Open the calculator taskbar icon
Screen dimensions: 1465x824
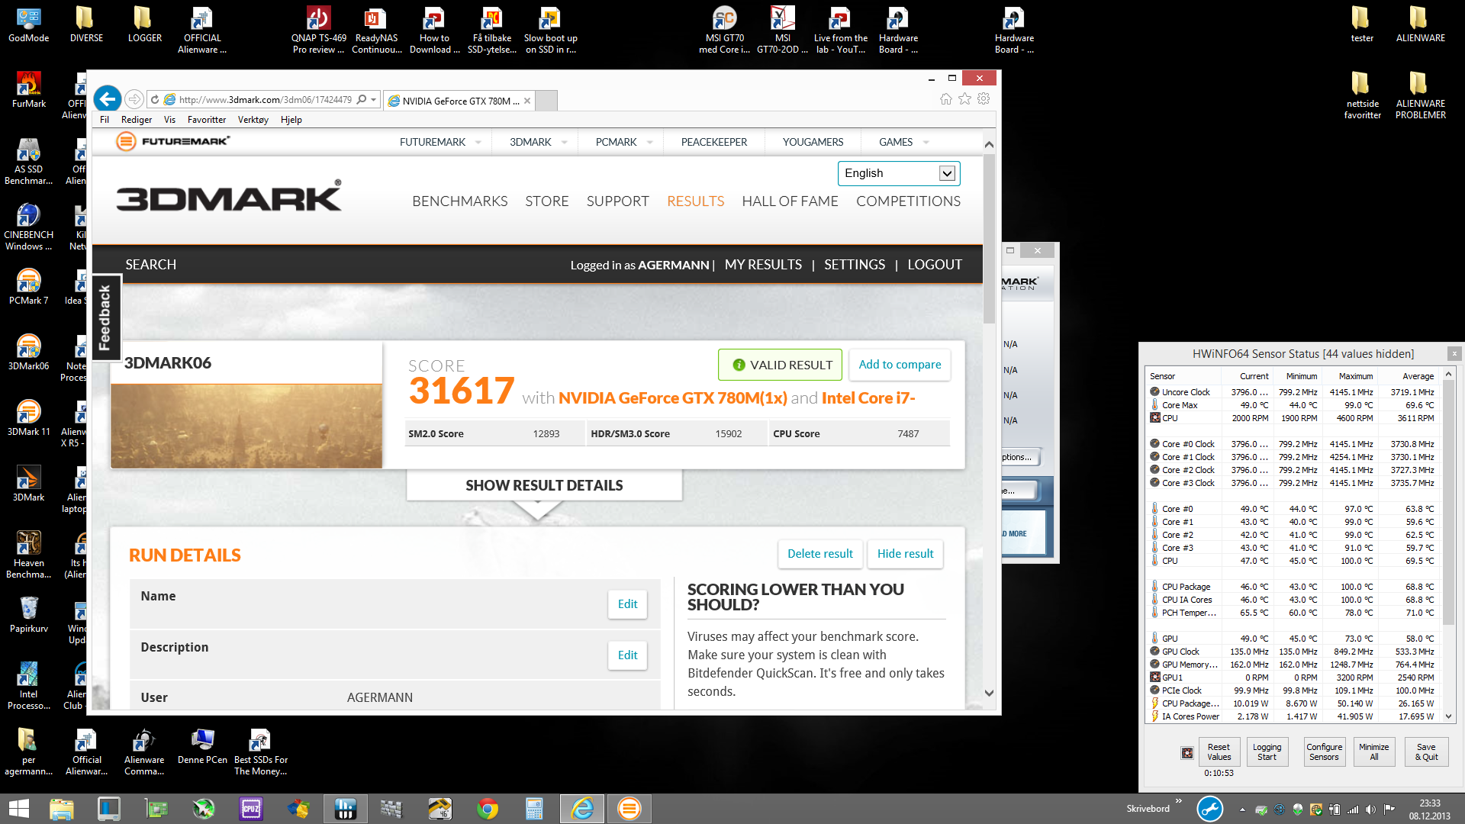[534, 809]
